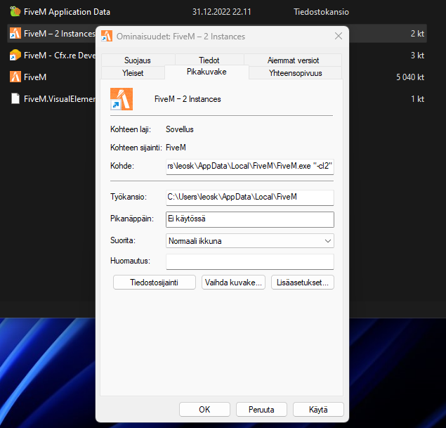
Task: Switch to the Yleiset tab
Action: (133, 72)
